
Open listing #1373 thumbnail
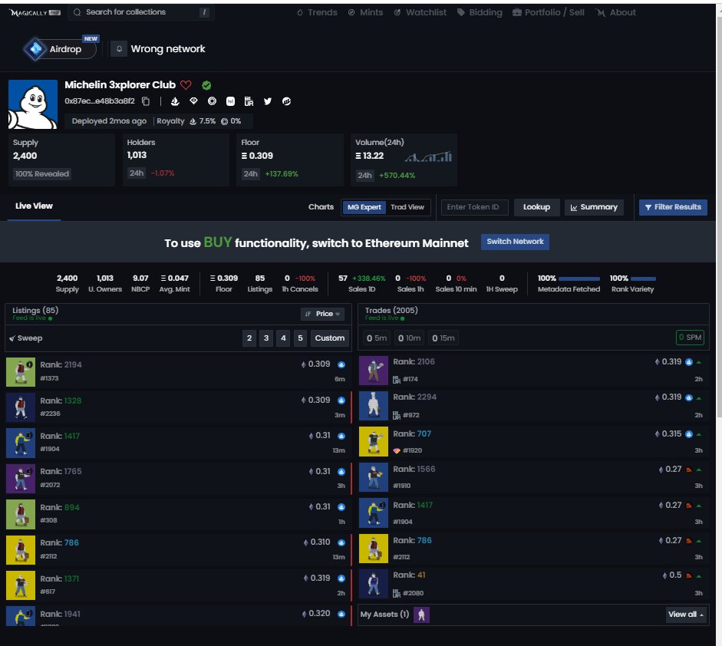(21, 372)
